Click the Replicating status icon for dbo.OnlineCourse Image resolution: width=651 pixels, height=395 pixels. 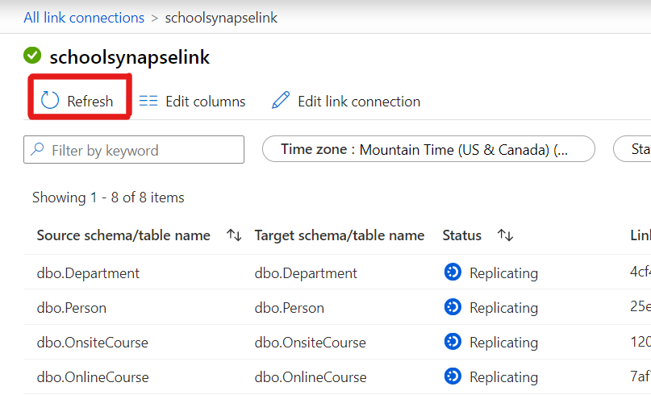click(x=453, y=376)
